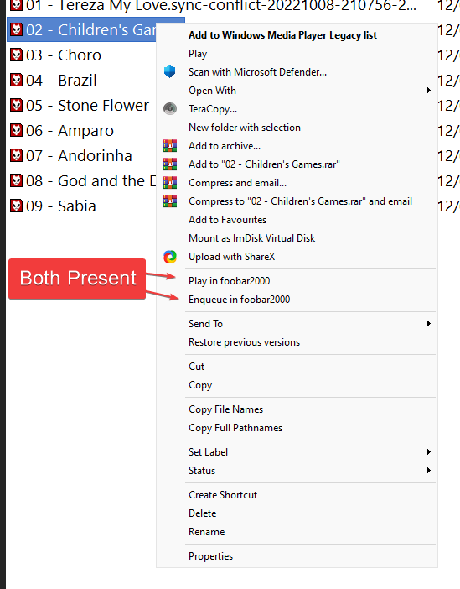
Task: Click the WinRAR icon beside Add to archive
Action: coord(169,146)
